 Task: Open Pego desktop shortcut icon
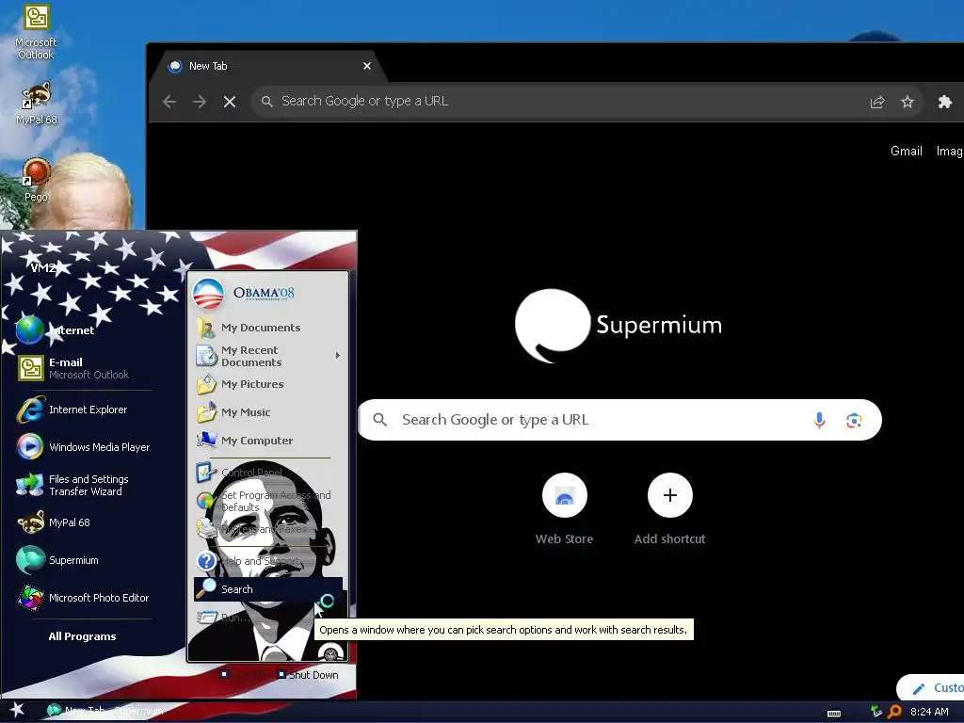click(x=36, y=180)
